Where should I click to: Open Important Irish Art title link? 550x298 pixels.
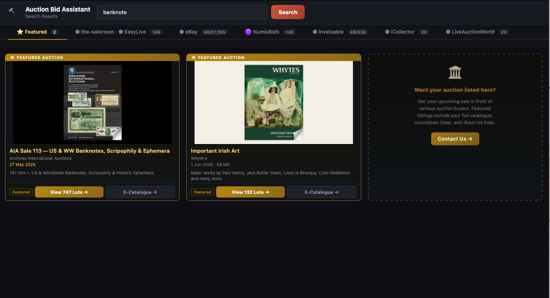tap(215, 151)
